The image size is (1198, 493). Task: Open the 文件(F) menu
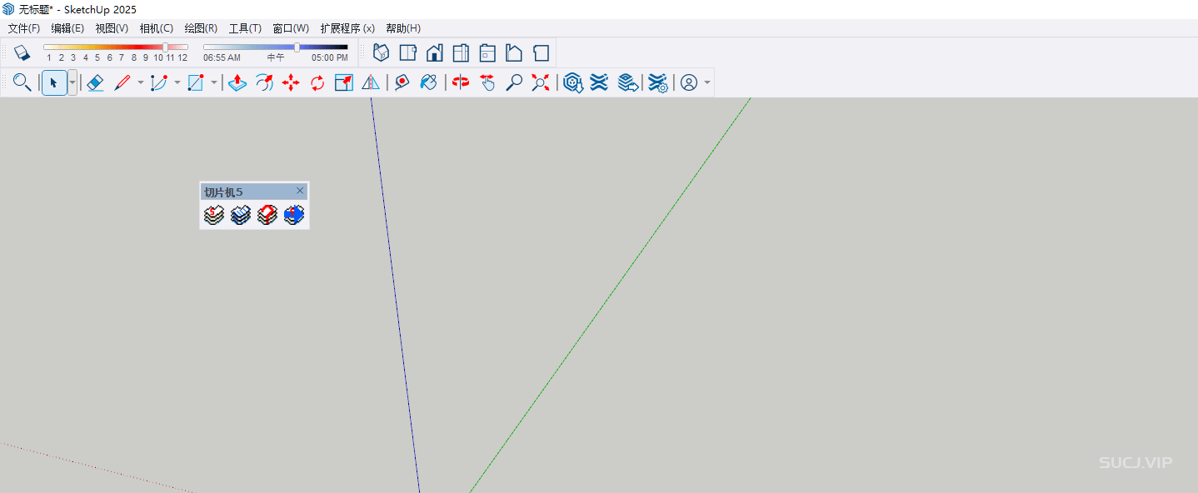click(x=24, y=28)
